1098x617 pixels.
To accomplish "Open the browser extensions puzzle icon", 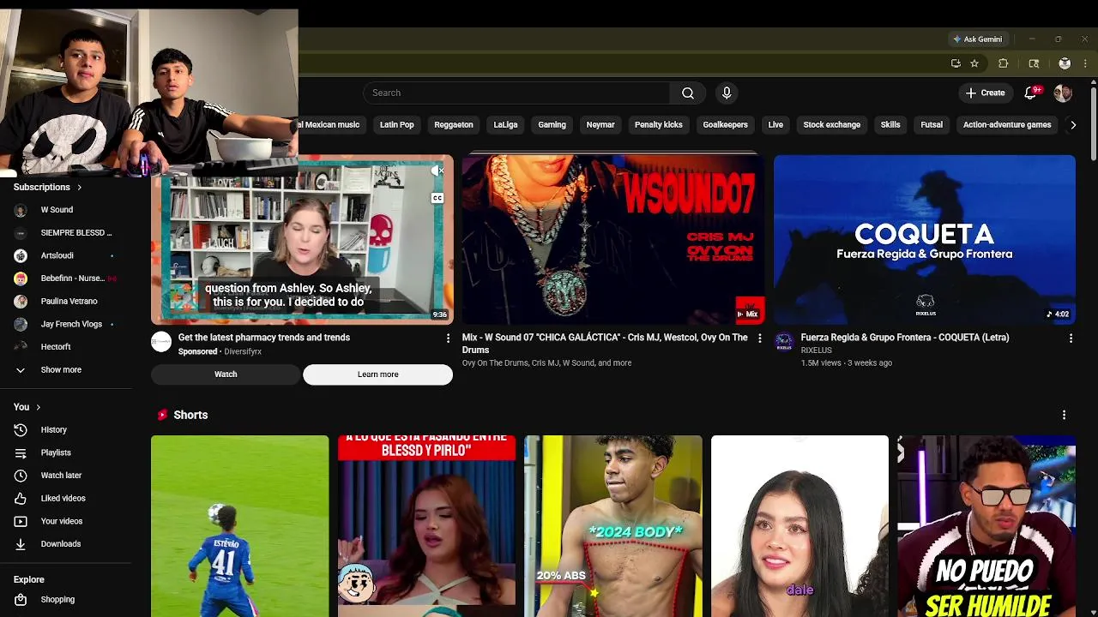I will point(1003,63).
